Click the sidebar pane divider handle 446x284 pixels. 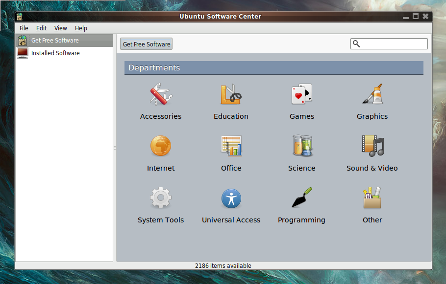(115, 148)
